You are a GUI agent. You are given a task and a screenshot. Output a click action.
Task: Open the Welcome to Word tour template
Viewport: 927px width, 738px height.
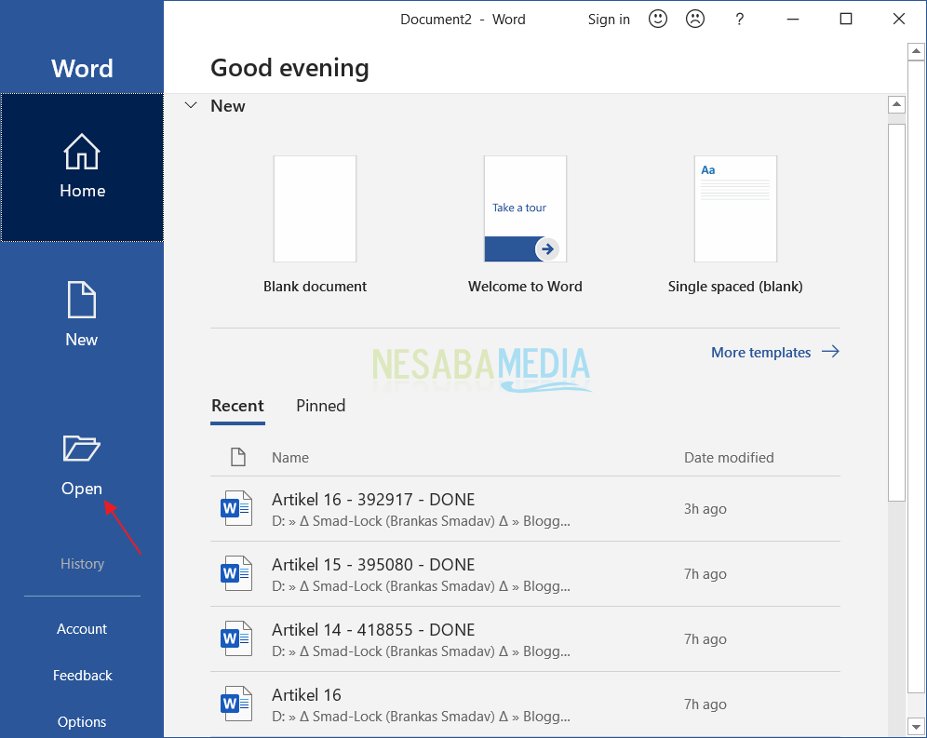click(526, 208)
